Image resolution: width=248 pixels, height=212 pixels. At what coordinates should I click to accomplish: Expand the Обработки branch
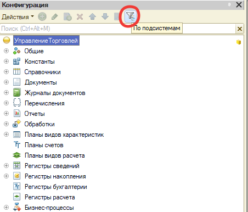coord(6,124)
